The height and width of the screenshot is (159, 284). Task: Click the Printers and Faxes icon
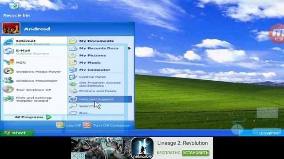(x=73, y=91)
